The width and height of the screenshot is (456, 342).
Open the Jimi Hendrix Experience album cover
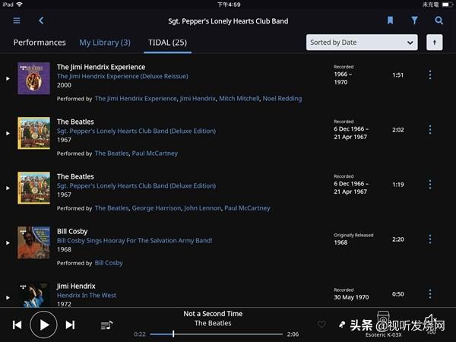pos(33,78)
